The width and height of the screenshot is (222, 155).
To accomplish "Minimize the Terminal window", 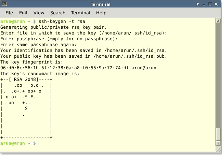I will 204,4.
